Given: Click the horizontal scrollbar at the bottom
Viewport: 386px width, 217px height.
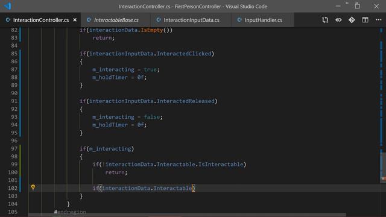Looking at the screenshot, I should 187,215.
